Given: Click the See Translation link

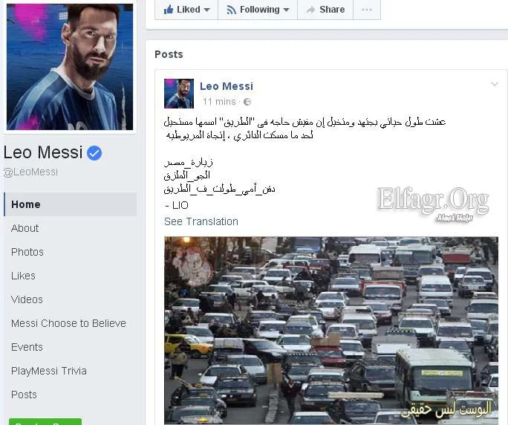Looking at the screenshot, I should pyautogui.click(x=201, y=221).
